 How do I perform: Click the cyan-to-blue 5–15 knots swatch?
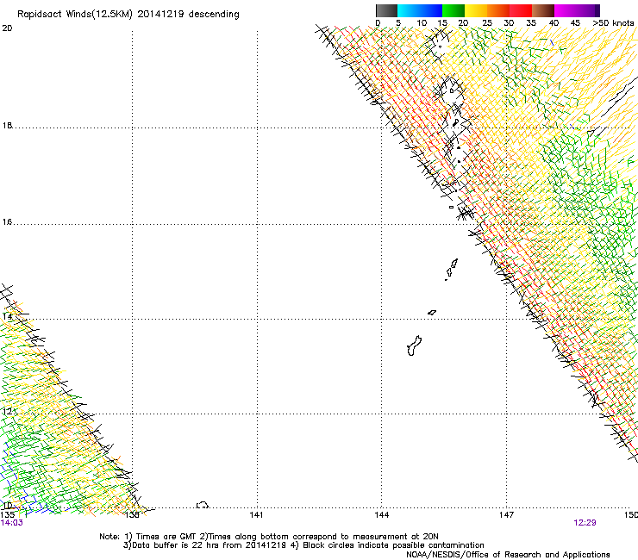[x=420, y=10]
